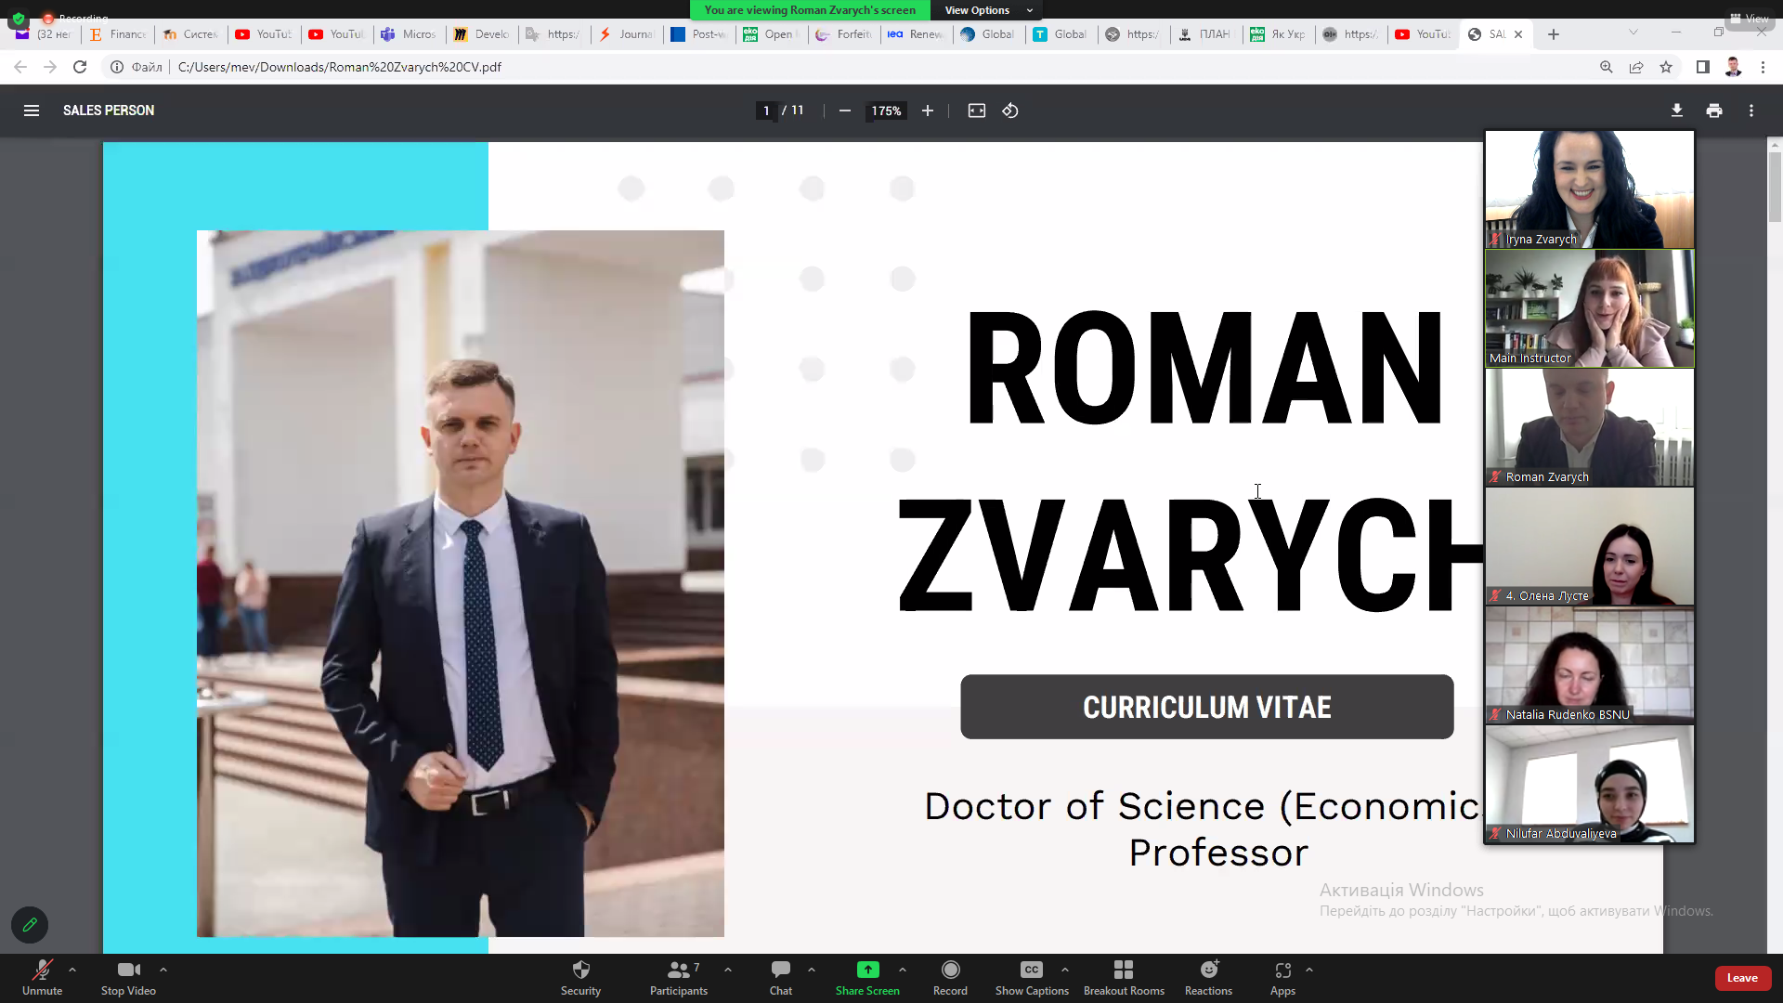The width and height of the screenshot is (1783, 1003).
Task: Show Captions toggle in Zoom toolbar
Action: point(1032,978)
